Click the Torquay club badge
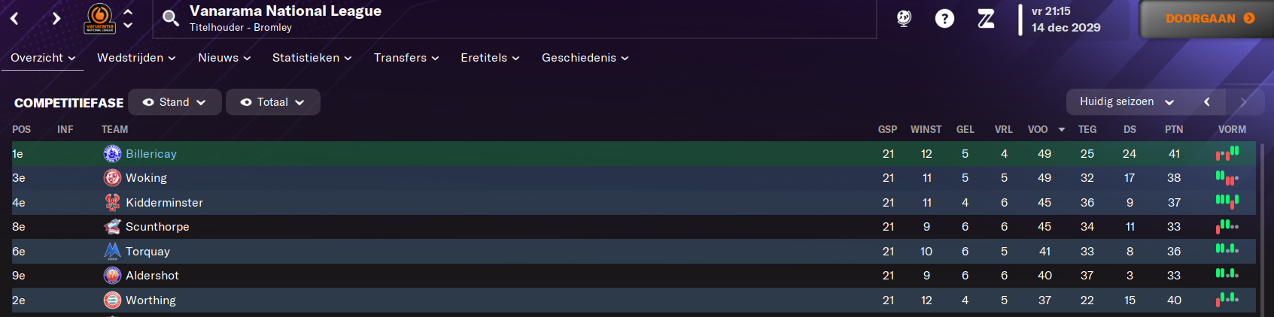The width and height of the screenshot is (1274, 317). click(112, 251)
